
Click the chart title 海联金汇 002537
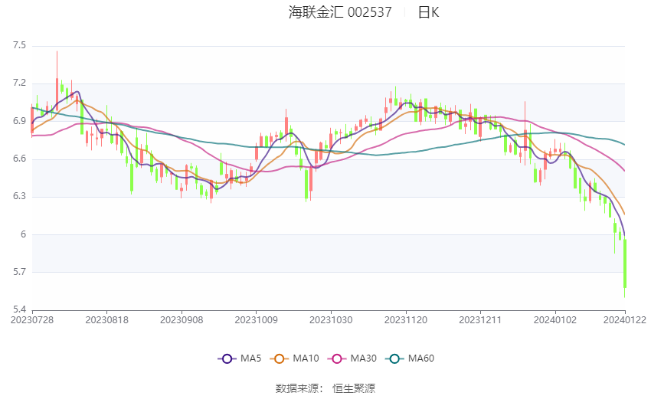coord(340,12)
